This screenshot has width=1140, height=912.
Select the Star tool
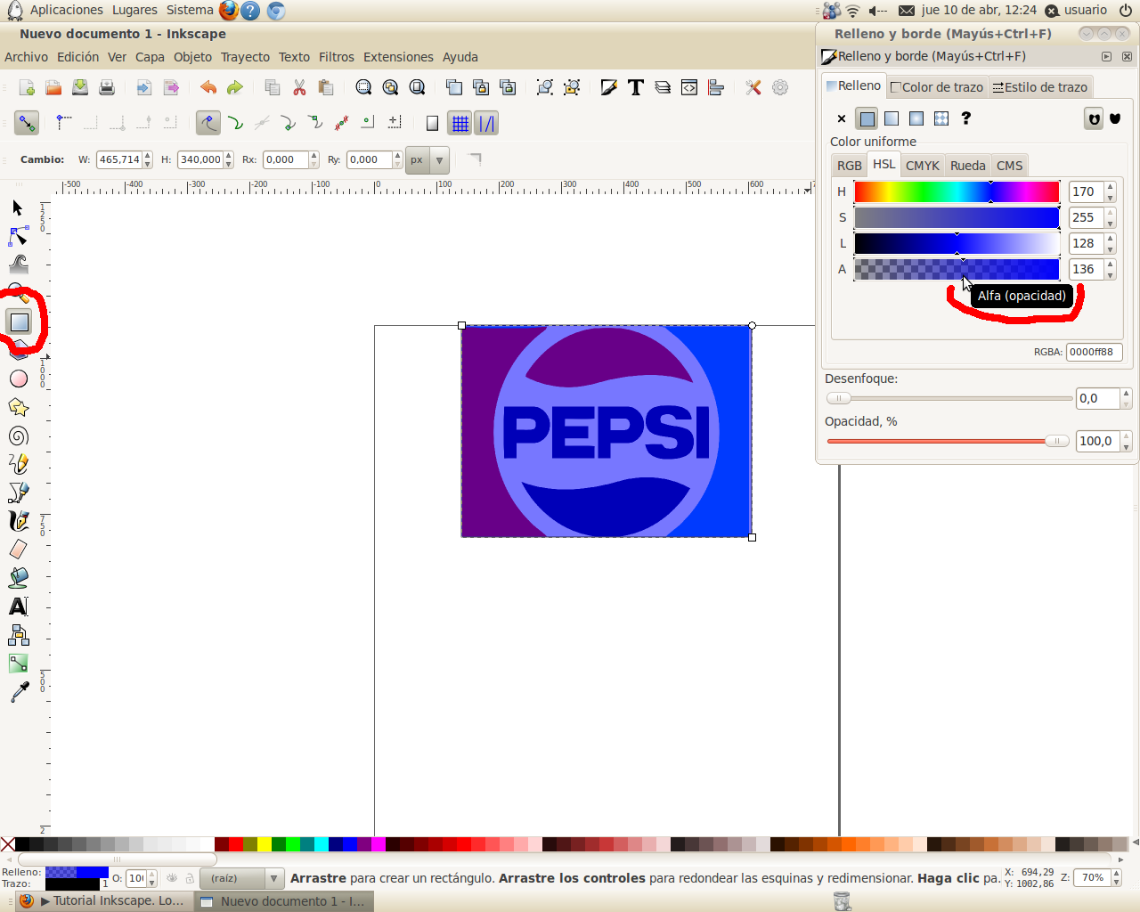(x=20, y=407)
